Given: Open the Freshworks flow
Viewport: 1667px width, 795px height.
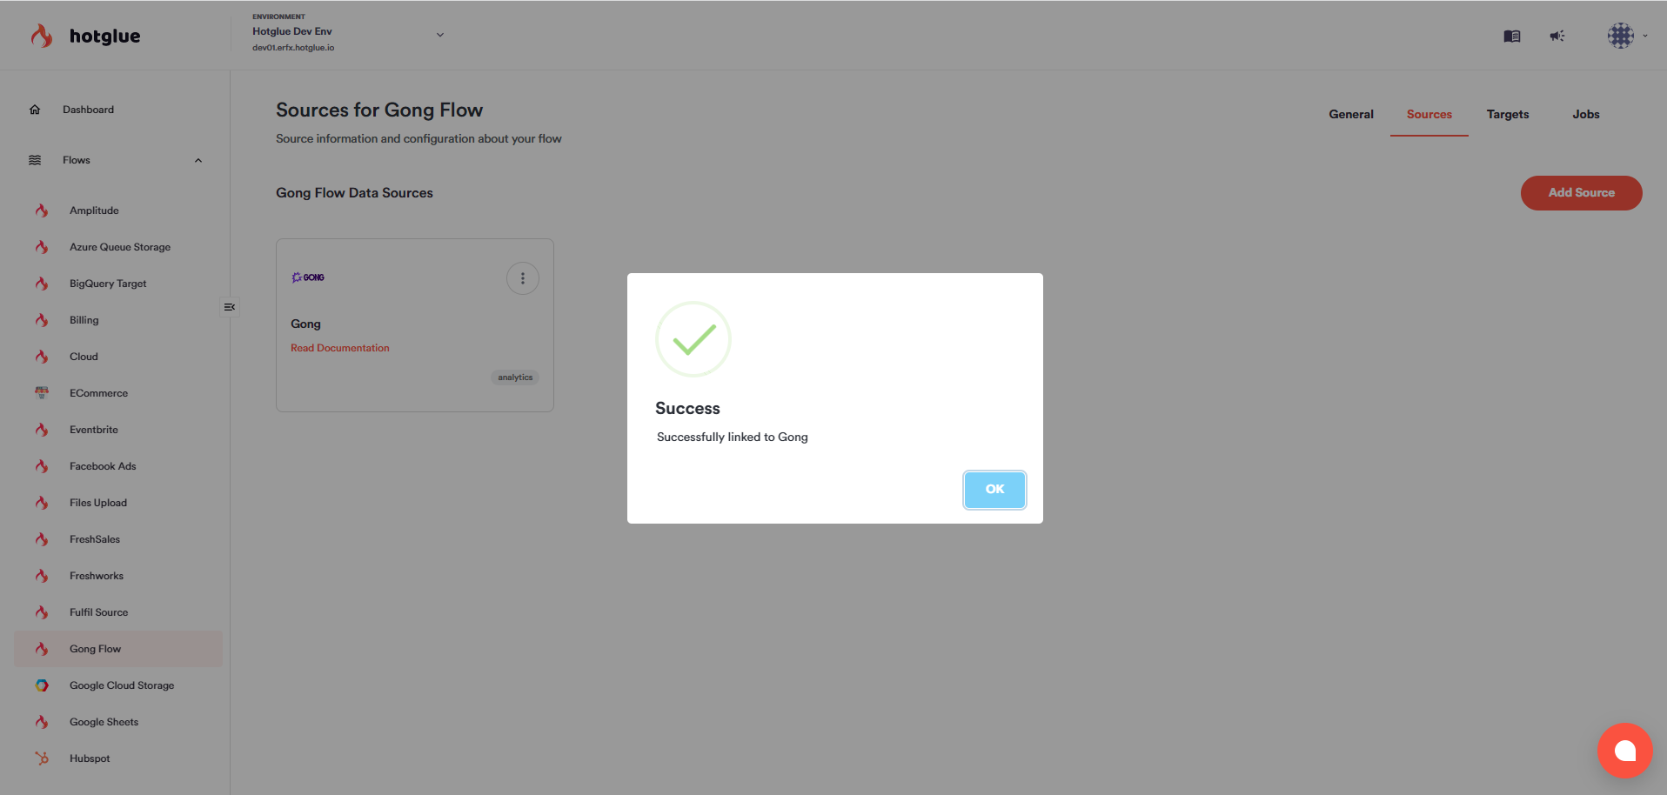Looking at the screenshot, I should pos(97,576).
